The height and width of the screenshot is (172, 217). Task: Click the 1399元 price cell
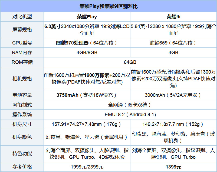173,167
